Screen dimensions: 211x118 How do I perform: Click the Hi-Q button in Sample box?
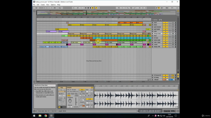(x=69, y=96)
